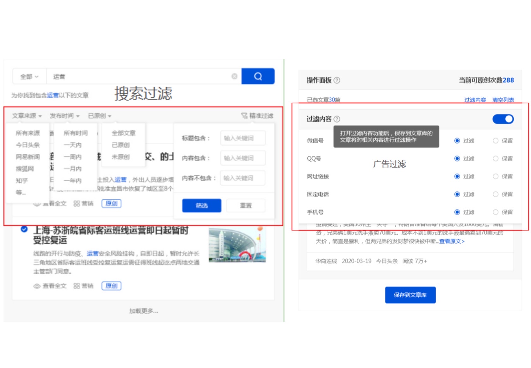The height and width of the screenshot is (368, 531).
Task: Open the 文章来源 dropdown
Action: coord(26,115)
